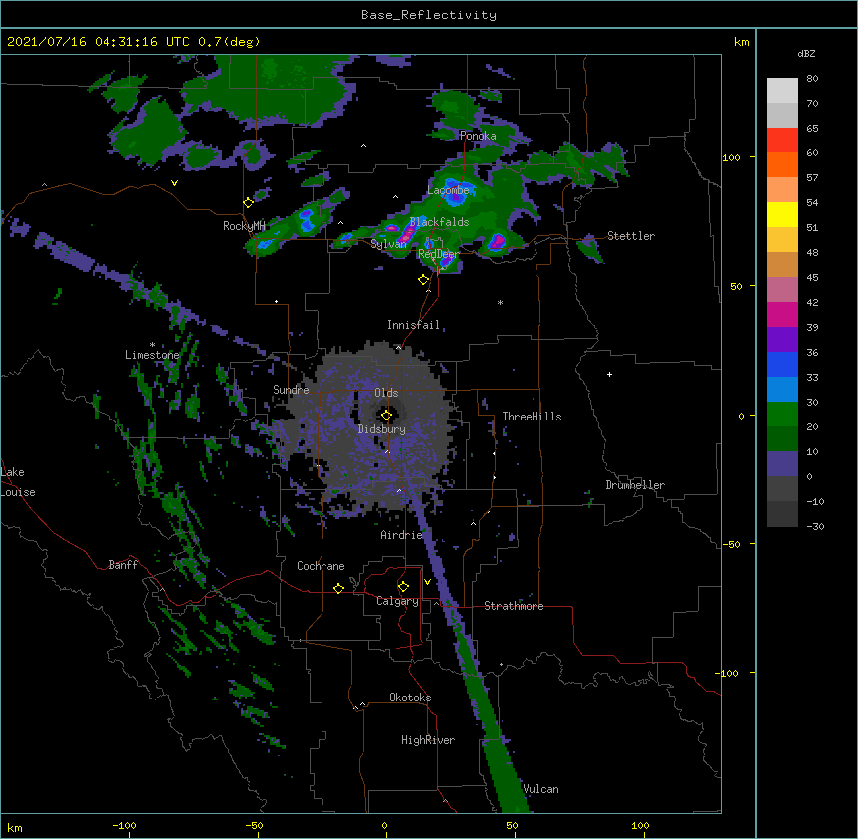Pick the bright blue swatch in the legend
This screenshot has height=839, width=858.
click(782, 364)
